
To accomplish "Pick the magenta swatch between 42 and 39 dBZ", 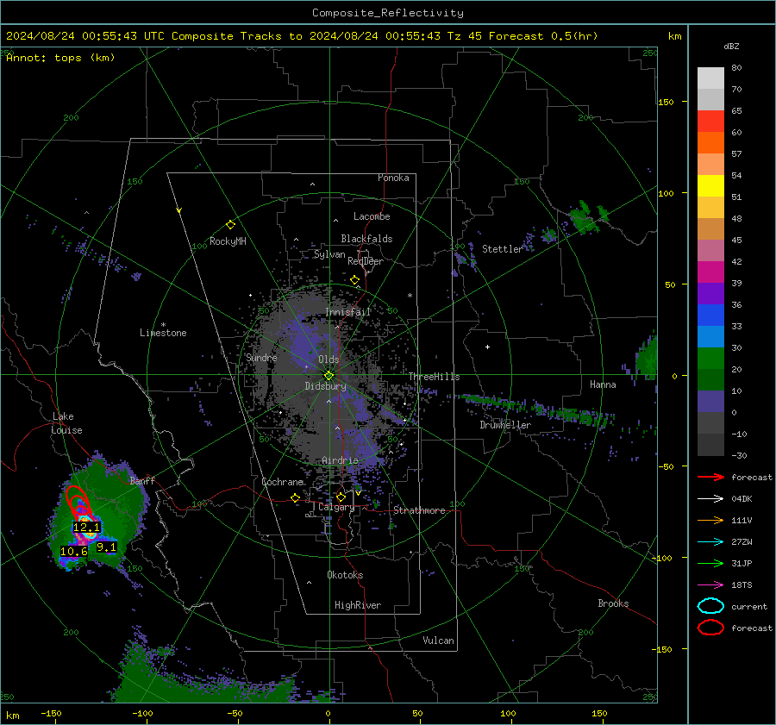I will [710, 272].
